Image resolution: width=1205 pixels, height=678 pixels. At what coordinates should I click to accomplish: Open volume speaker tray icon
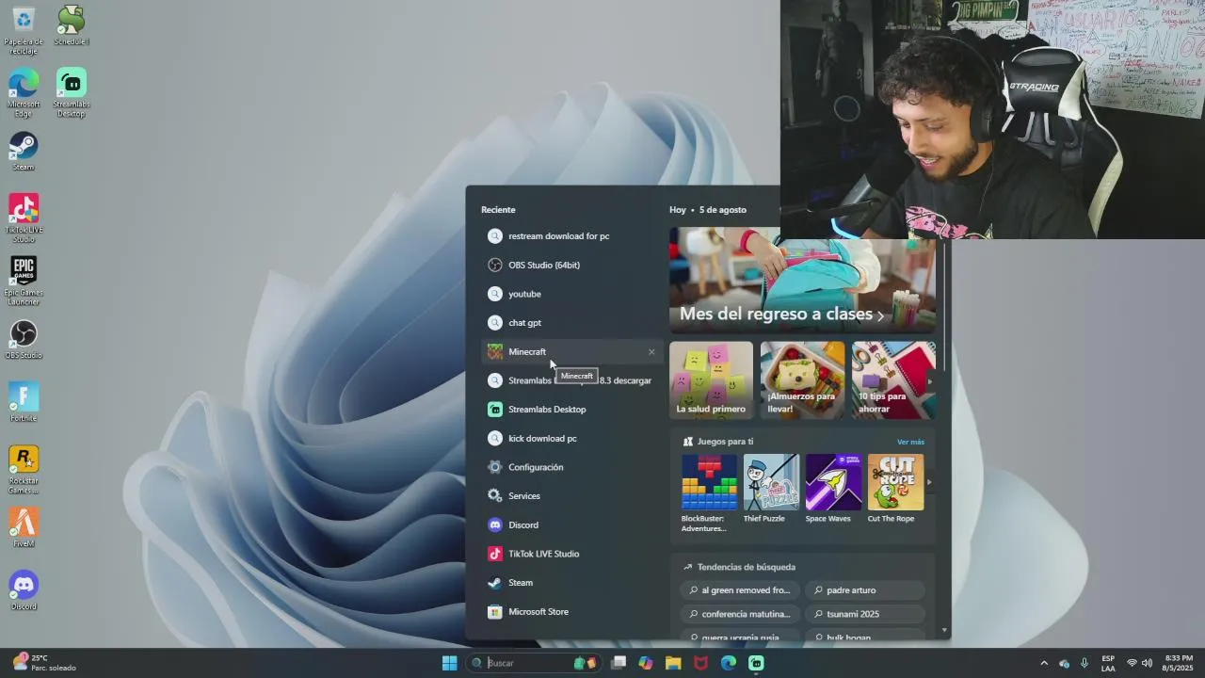[x=1147, y=663]
